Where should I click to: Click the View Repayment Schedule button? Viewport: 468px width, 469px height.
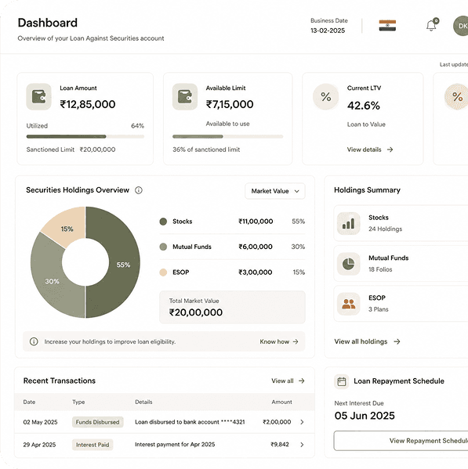pos(401,441)
